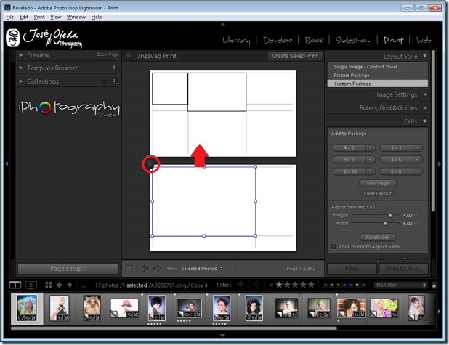449x345 pixels.
Task: Enable Lock to Photo Aspect Ratio
Action: (333, 246)
